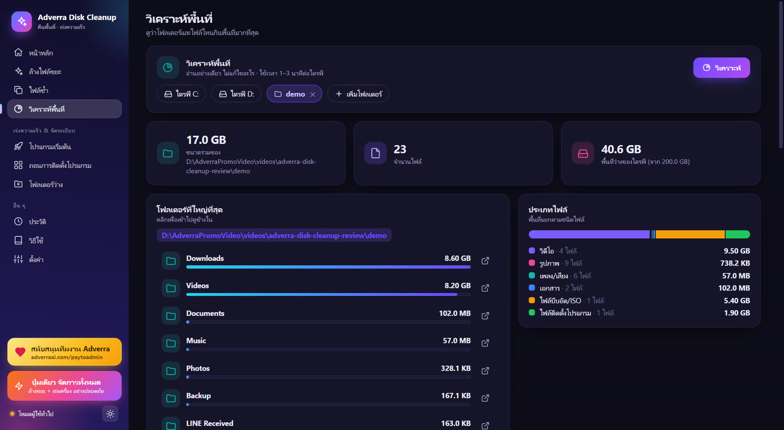The image size is (784, 430).
Task: Open external link icon for Backup folder
Action: click(x=485, y=398)
